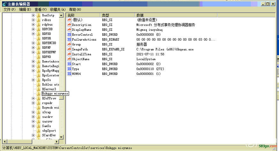279x151 pixels.
Task: Expand the RpcSs key node
Action: tap(33, 80)
